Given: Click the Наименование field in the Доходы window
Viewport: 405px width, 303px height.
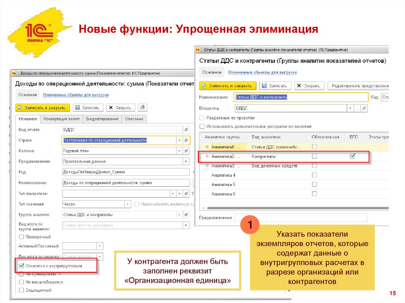Looking at the screenshot, I should click(x=126, y=183).
